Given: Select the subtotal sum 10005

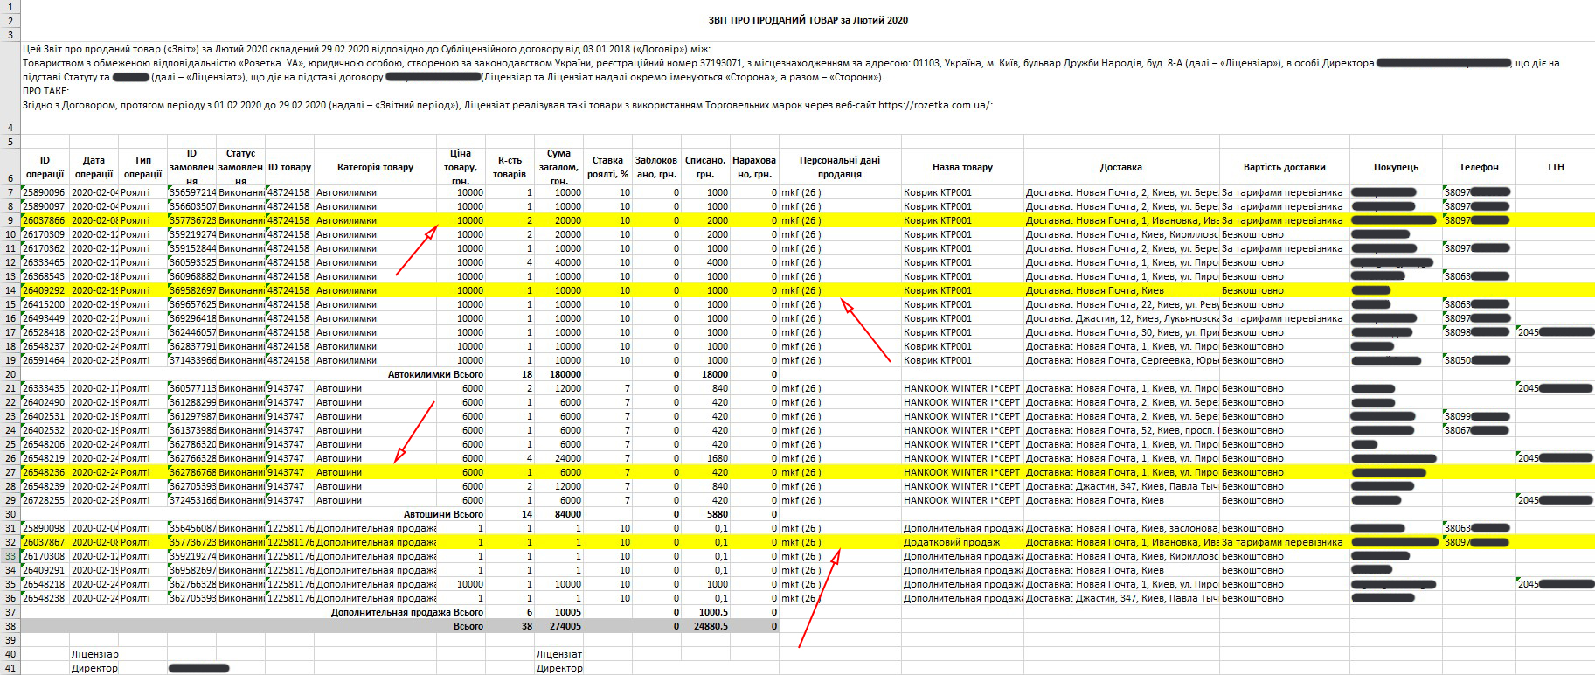Looking at the screenshot, I should [558, 612].
